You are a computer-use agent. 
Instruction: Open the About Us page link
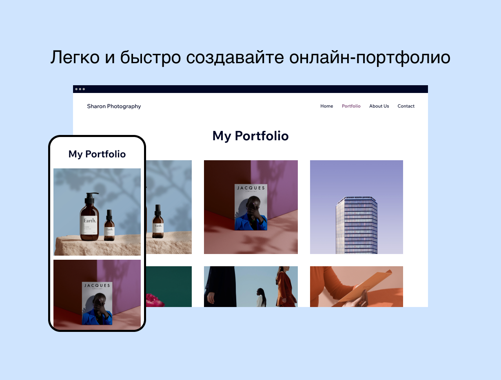(x=379, y=106)
